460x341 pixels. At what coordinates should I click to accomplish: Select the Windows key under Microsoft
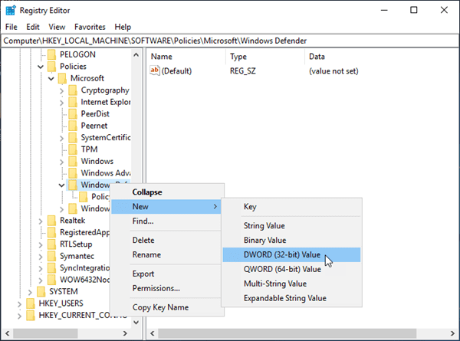tap(97, 161)
